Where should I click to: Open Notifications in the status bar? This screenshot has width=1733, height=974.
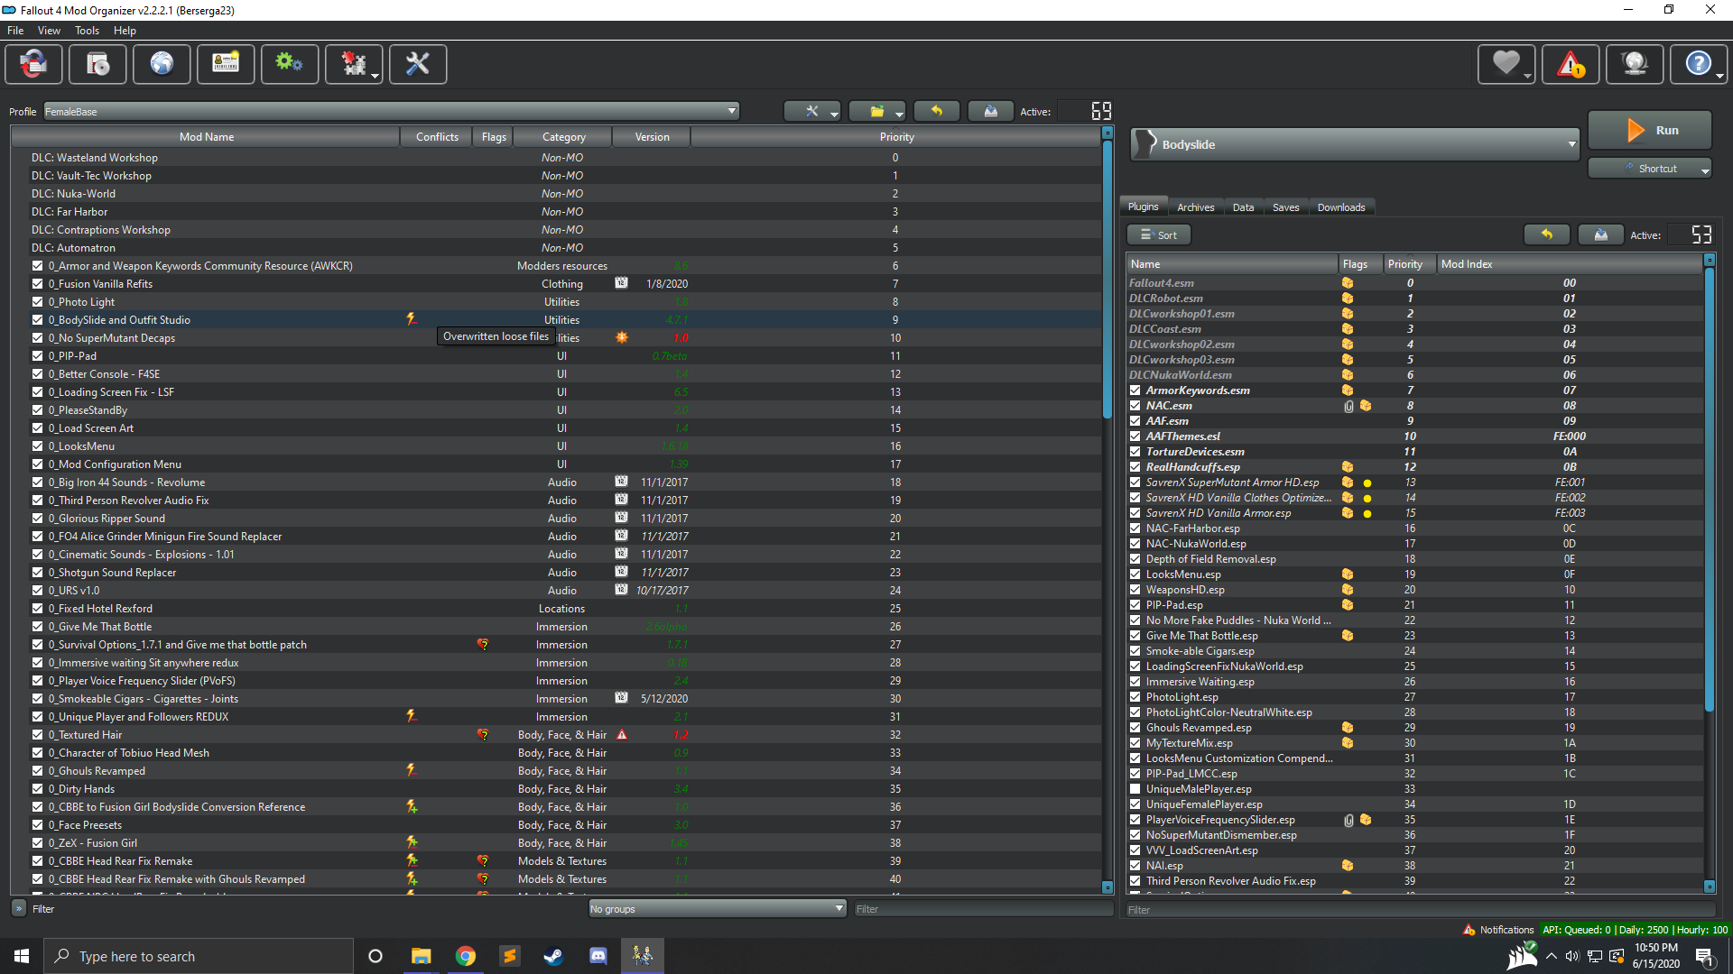[x=1497, y=930]
